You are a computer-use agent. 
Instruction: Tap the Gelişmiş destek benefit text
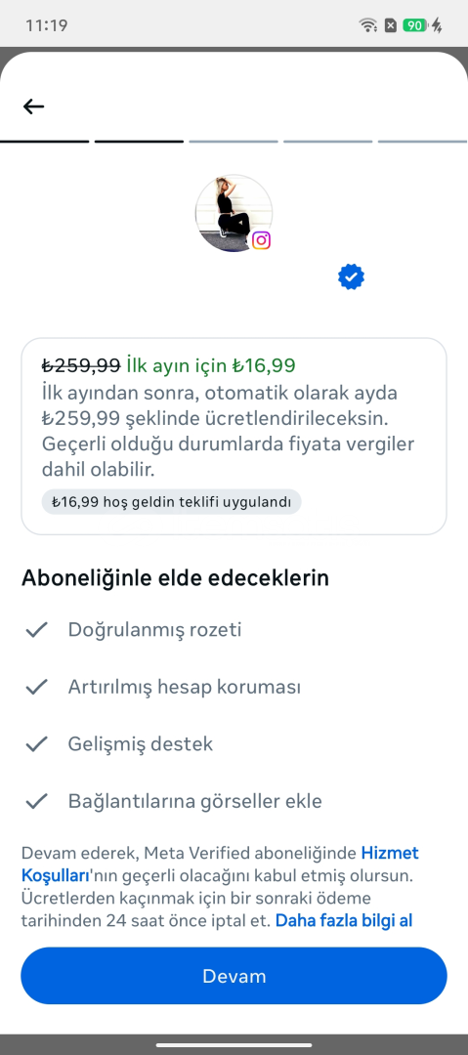click(140, 744)
